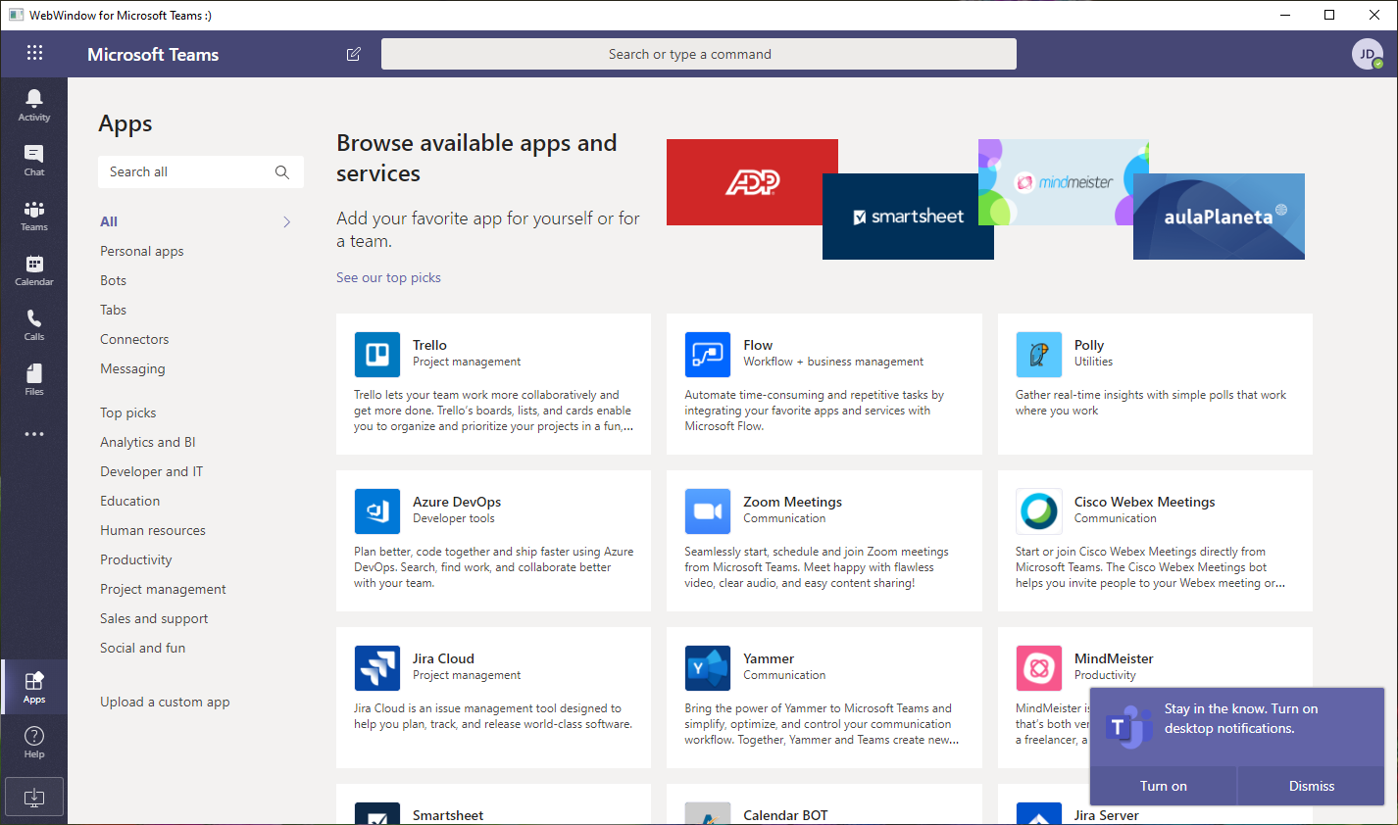This screenshot has width=1398, height=825.
Task: Dismiss the notifications prompt
Action: pyautogui.click(x=1312, y=786)
